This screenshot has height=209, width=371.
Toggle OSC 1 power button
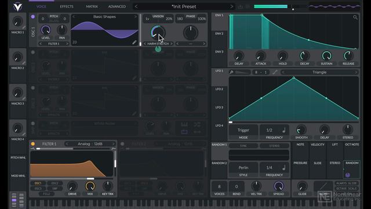(x=33, y=17)
